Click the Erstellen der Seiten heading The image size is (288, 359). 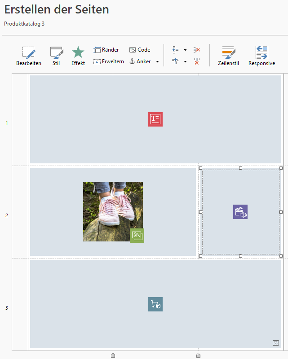(57, 9)
